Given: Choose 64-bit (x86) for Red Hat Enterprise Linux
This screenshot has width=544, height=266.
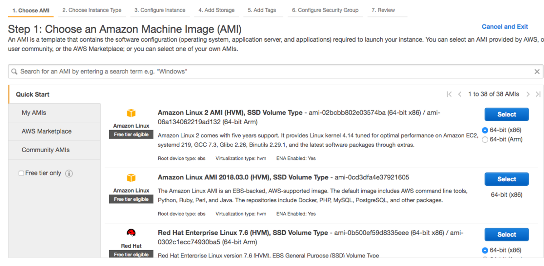Looking at the screenshot, I should coord(485,250).
